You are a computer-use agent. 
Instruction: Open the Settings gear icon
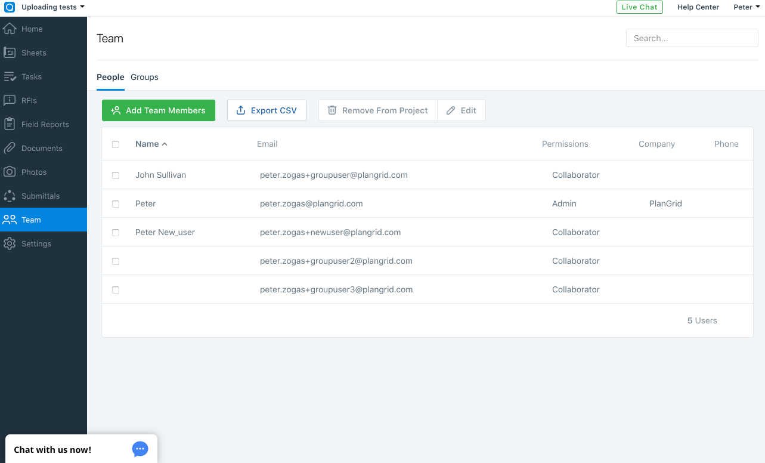[10, 243]
